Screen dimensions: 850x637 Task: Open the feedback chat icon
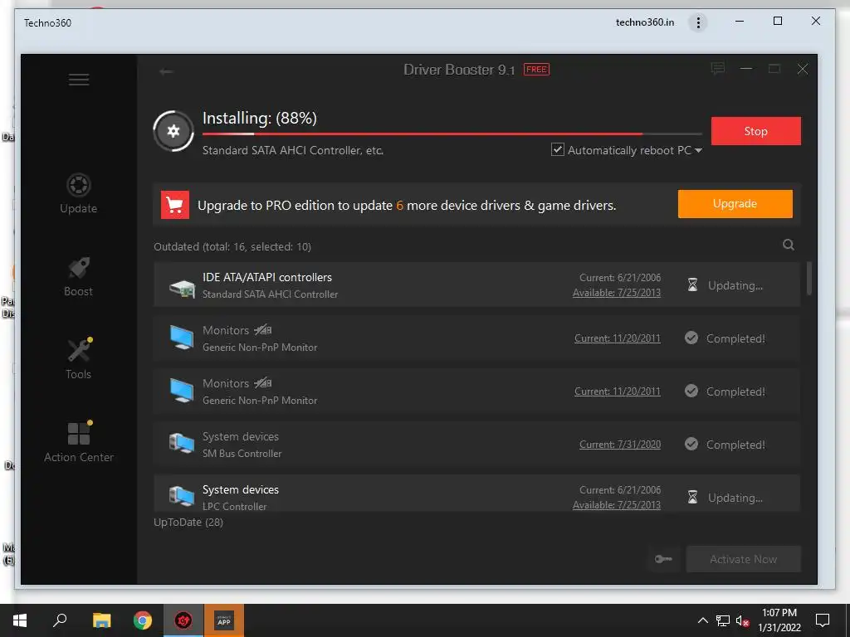click(718, 69)
